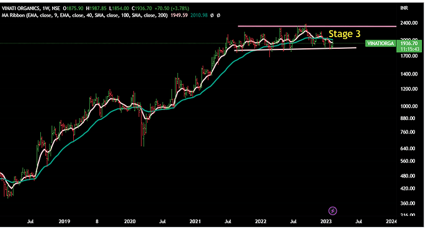Click the 2022 time axis label
Viewport: 428px width, 230px height.
(261, 221)
